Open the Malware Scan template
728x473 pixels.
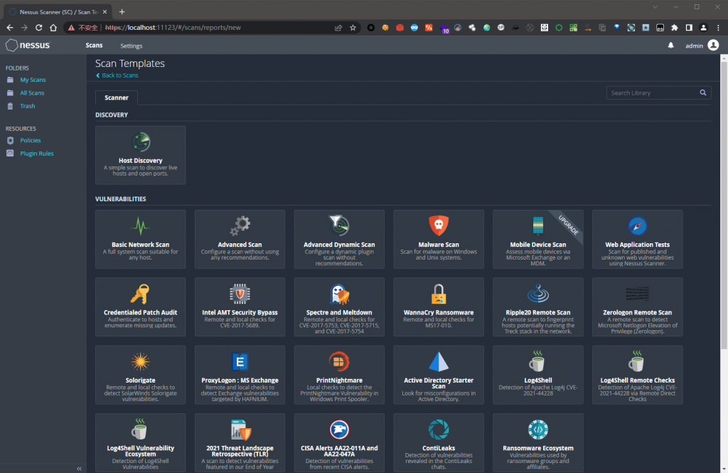click(x=439, y=238)
